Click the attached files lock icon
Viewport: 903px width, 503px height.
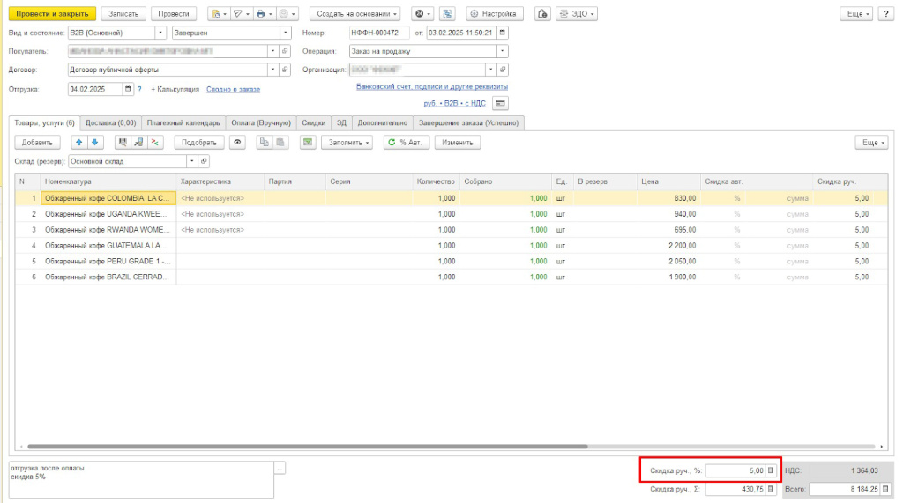542,14
